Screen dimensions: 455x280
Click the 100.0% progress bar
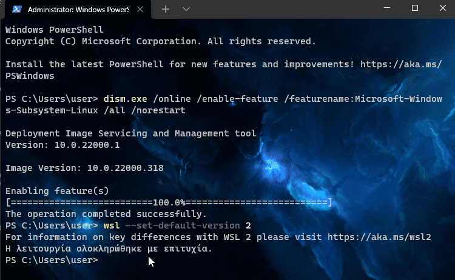[169, 202]
